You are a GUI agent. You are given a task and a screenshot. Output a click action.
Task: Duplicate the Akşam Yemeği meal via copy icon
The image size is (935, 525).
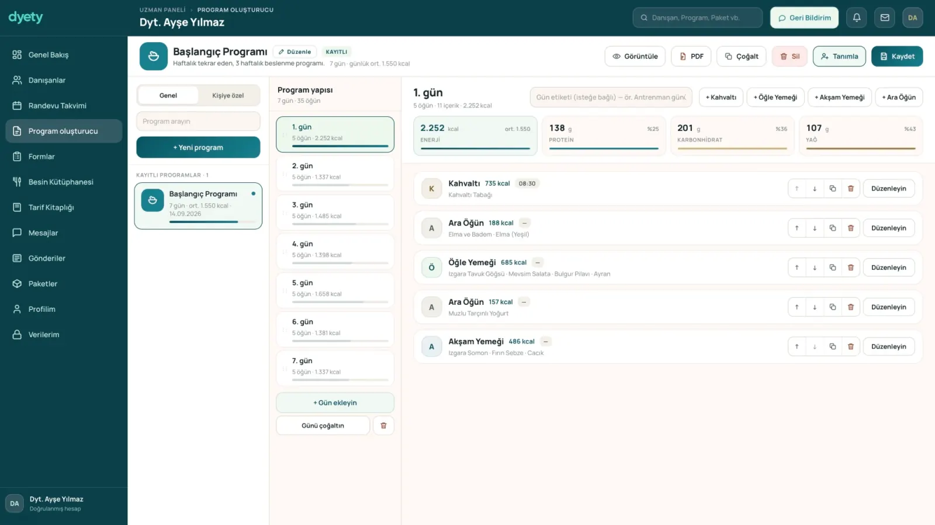(833, 346)
